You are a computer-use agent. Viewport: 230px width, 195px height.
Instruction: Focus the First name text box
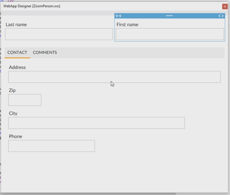170,34
